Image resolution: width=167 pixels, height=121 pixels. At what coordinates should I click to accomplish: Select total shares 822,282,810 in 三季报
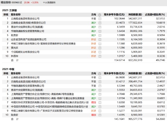pos(135,60)
